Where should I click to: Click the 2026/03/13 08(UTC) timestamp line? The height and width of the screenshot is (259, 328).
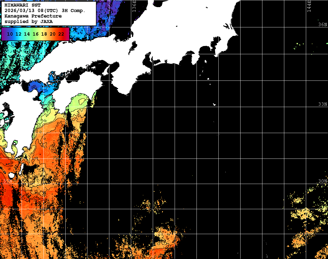click(45, 11)
